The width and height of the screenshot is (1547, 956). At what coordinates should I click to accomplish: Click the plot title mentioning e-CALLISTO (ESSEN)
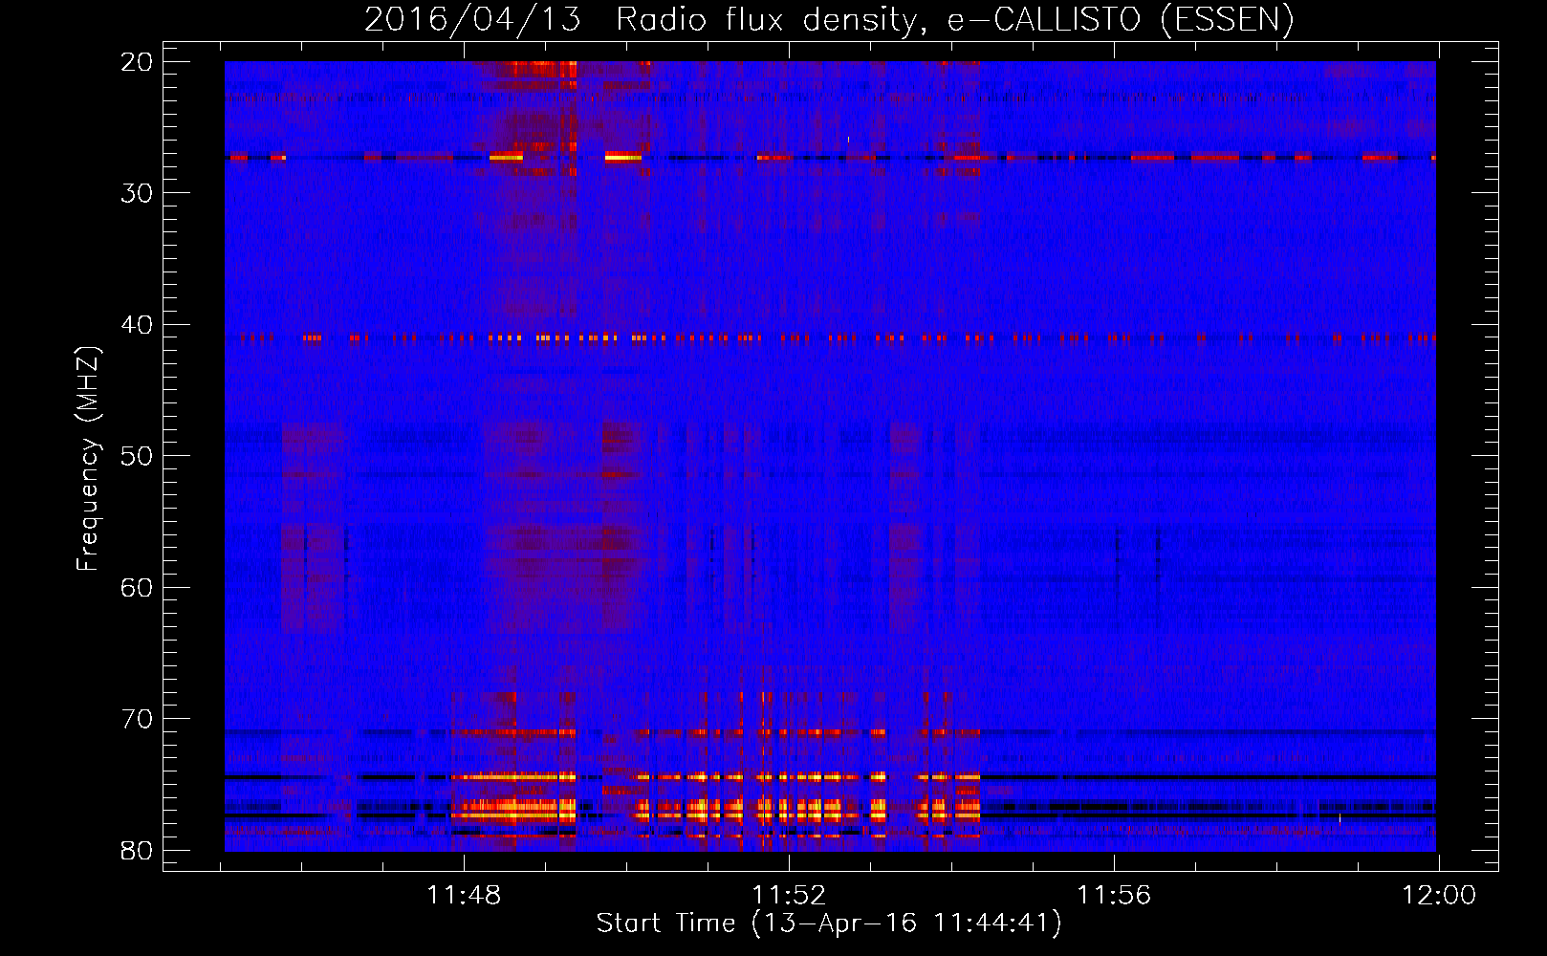coord(829,20)
